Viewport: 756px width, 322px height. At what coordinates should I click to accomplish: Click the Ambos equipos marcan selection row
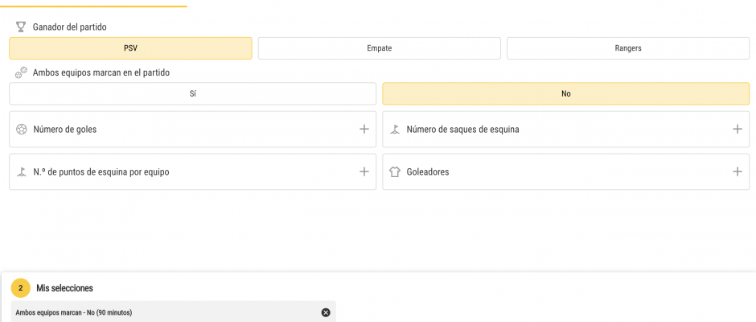click(x=174, y=312)
